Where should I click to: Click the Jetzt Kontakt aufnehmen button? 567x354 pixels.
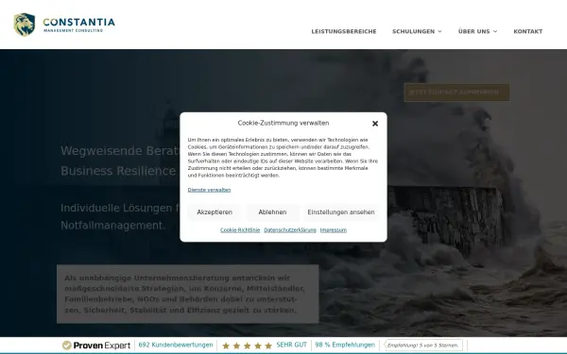click(456, 93)
